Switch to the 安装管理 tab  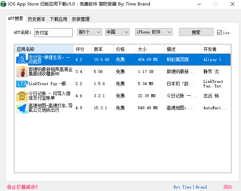(x=80, y=19)
